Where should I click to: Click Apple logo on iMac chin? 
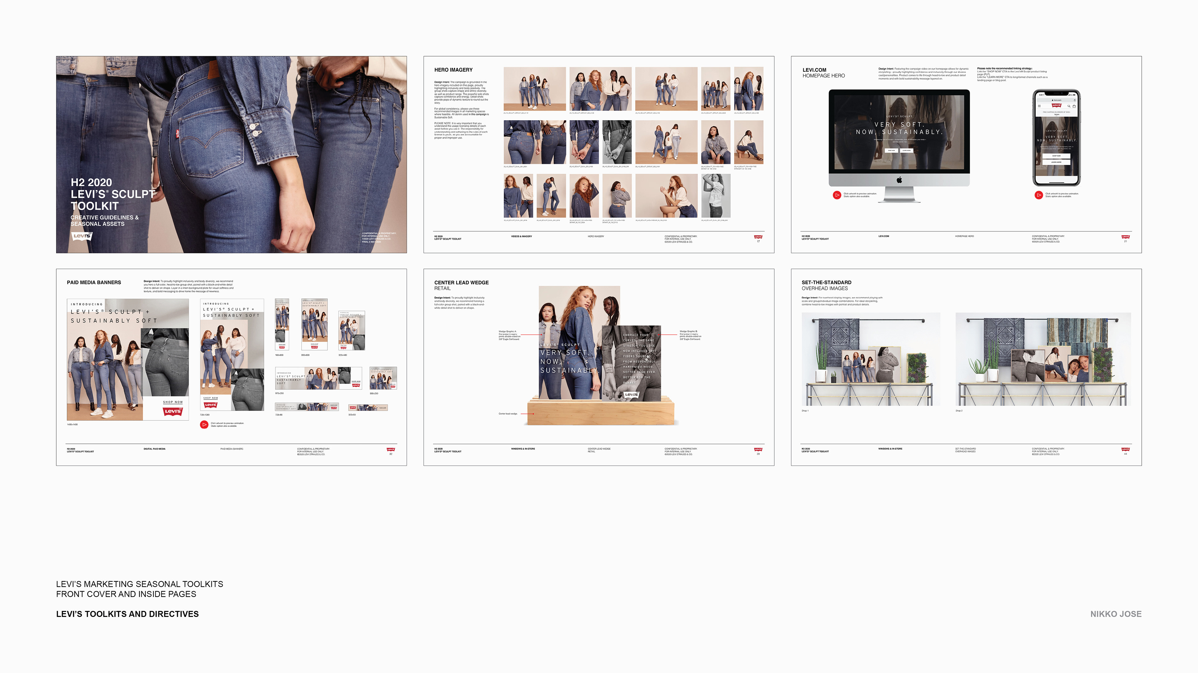pos(899,180)
